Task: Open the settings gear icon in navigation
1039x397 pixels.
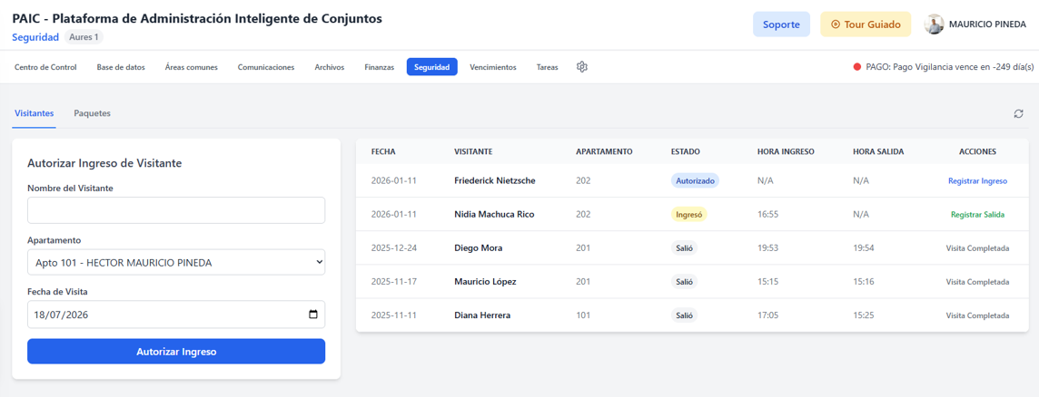Action: 582,67
